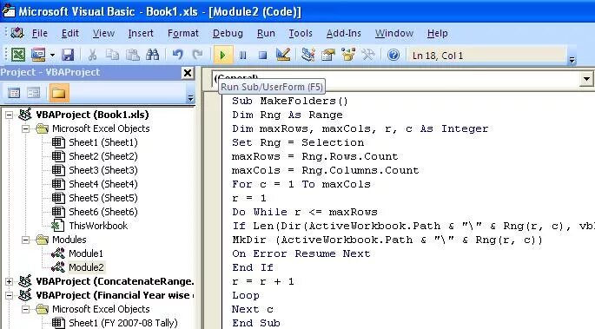This screenshot has height=329, width=595.
Task: Open Project pane toolbar options arrow
Action: click(190, 99)
